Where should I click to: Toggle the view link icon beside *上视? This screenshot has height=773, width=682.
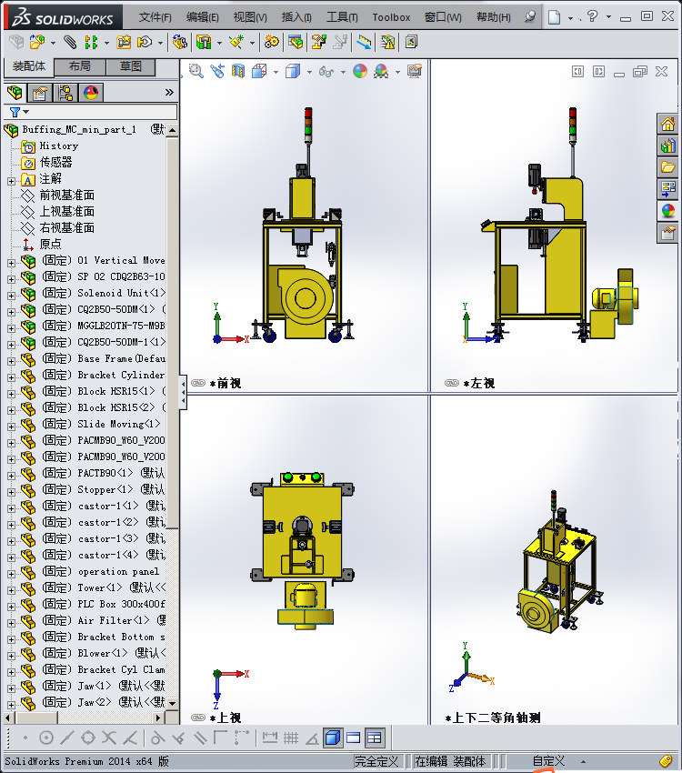pyautogui.click(x=198, y=718)
